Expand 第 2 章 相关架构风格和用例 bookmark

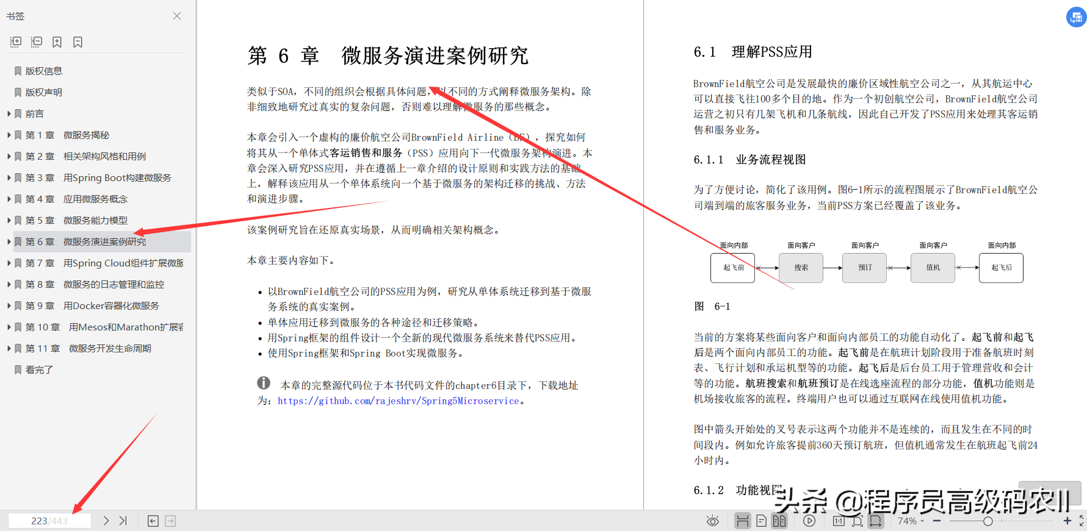9,156
